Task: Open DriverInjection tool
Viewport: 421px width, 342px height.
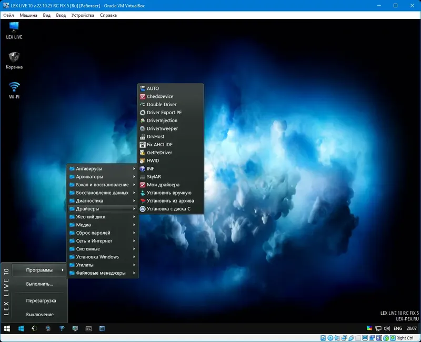Action: (171, 120)
